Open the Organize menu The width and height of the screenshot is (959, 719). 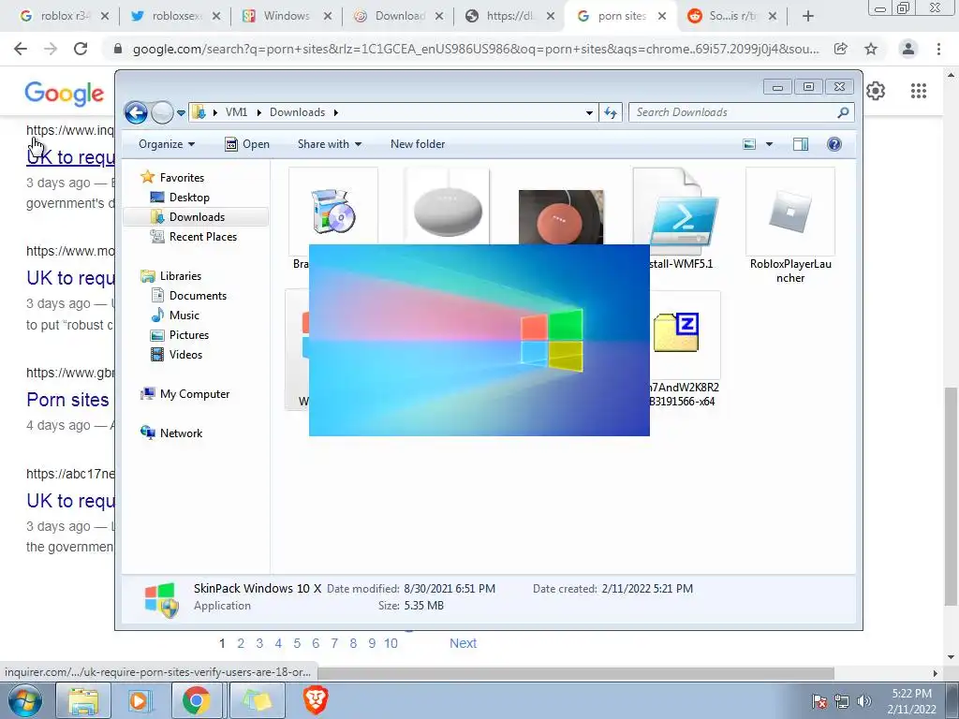167,144
